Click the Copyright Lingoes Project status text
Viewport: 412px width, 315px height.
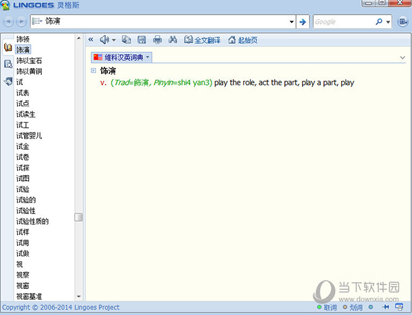(60, 307)
